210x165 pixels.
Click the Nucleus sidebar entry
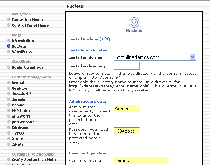(x=19, y=46)
